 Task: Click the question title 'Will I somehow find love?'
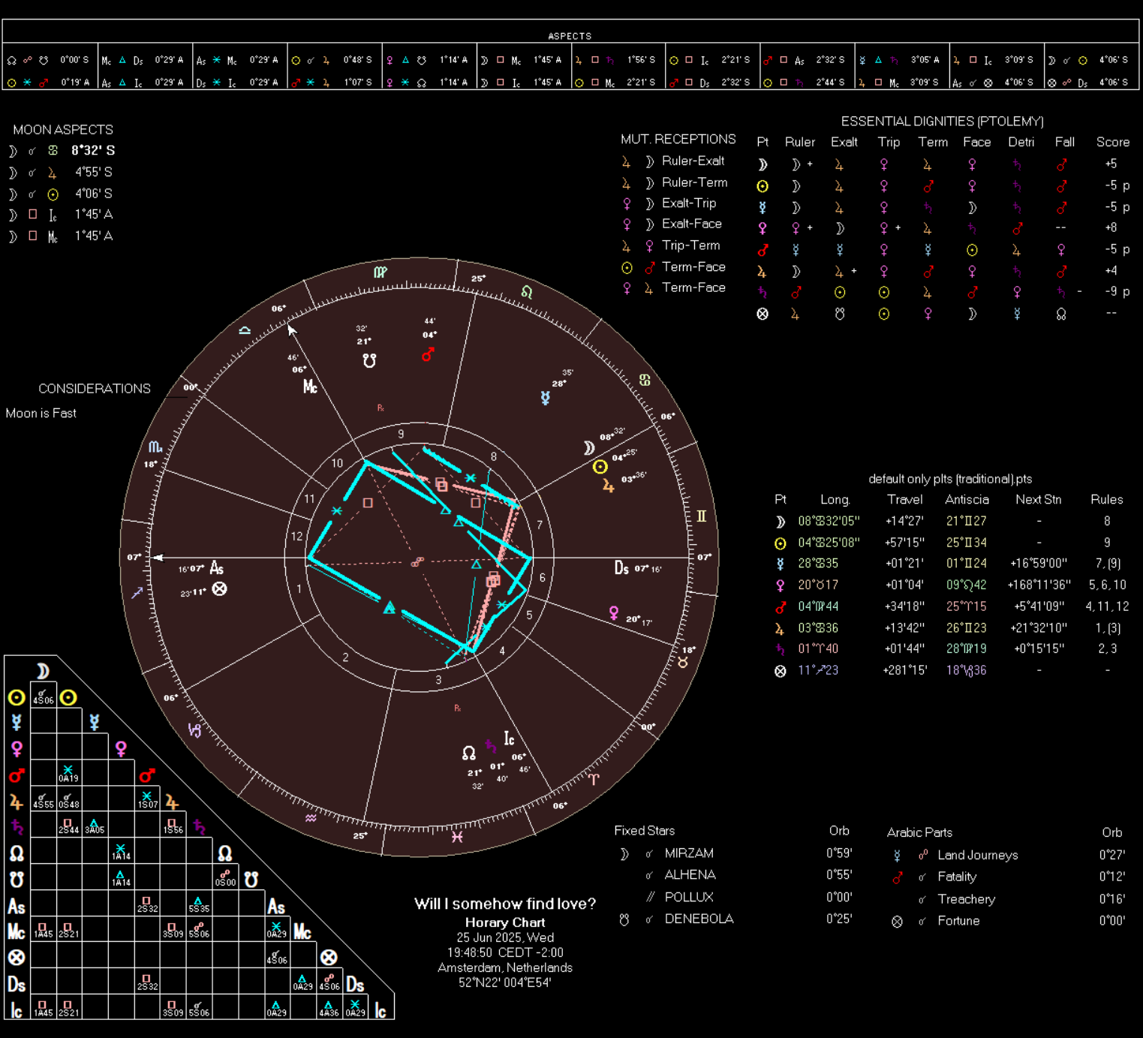tap(505, 904)
